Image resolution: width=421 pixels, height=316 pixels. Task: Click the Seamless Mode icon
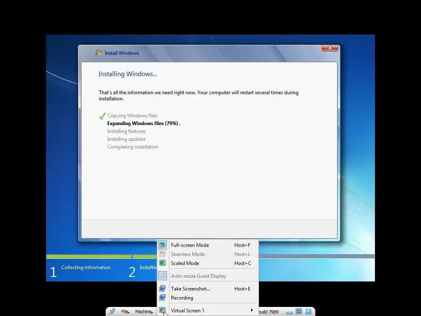[x=162, y=253]
